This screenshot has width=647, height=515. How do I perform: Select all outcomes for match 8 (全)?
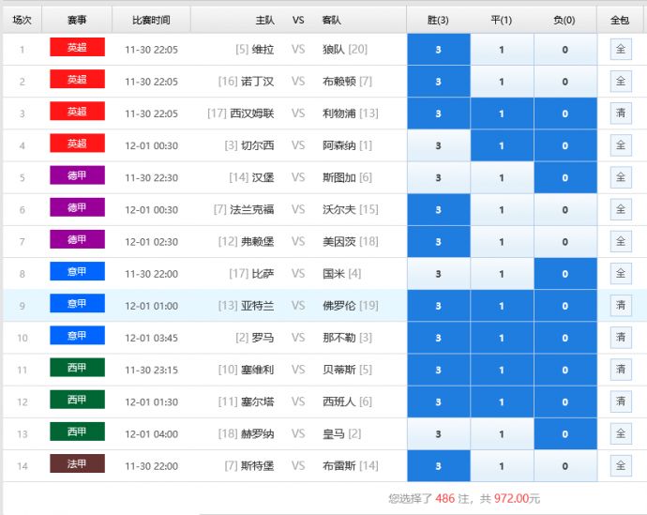(621, 274)
